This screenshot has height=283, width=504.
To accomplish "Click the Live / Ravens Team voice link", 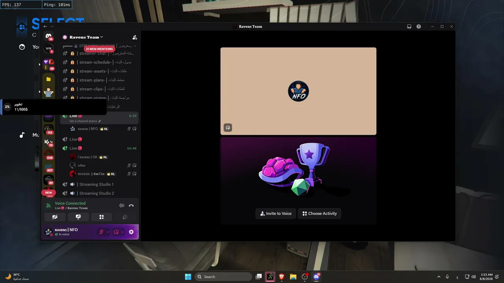I will point(71,208).
